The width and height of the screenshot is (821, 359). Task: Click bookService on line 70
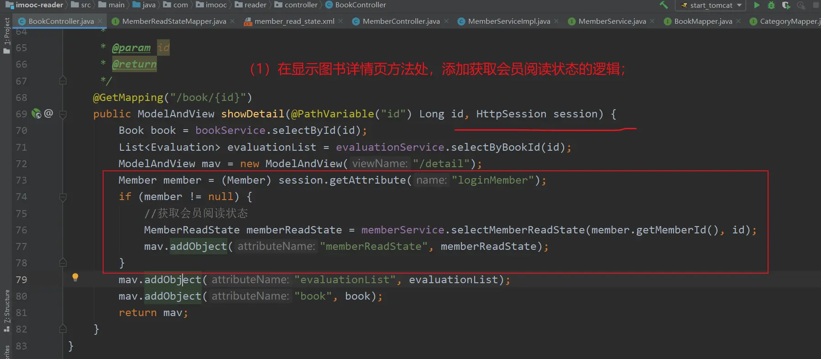point(230,130)
